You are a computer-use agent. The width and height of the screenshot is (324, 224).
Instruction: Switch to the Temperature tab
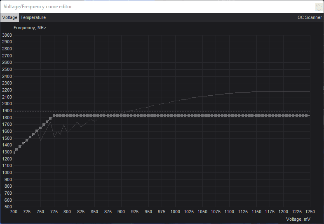[x=33, y=17]
